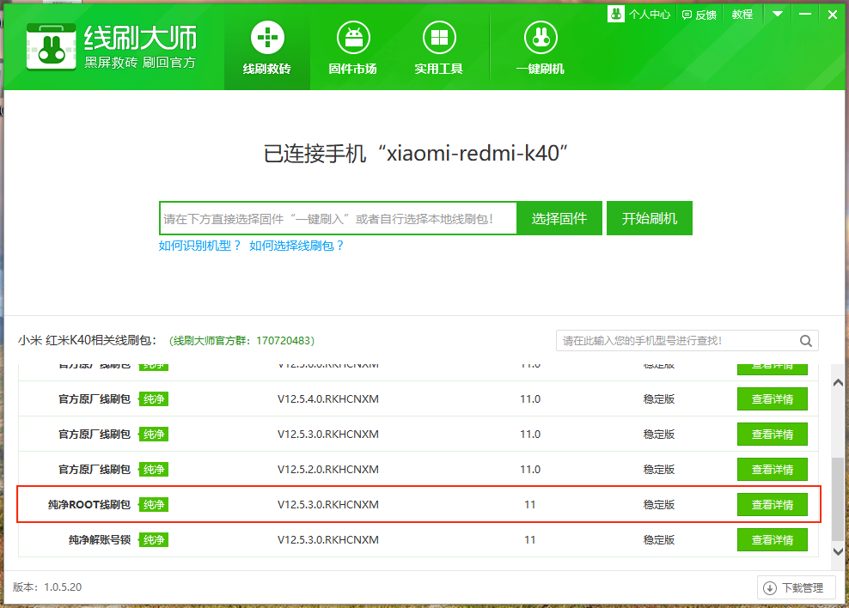Screen dimensions: 849x608
Task: Focus the phone model search box
Action: [x=677, y=341]
